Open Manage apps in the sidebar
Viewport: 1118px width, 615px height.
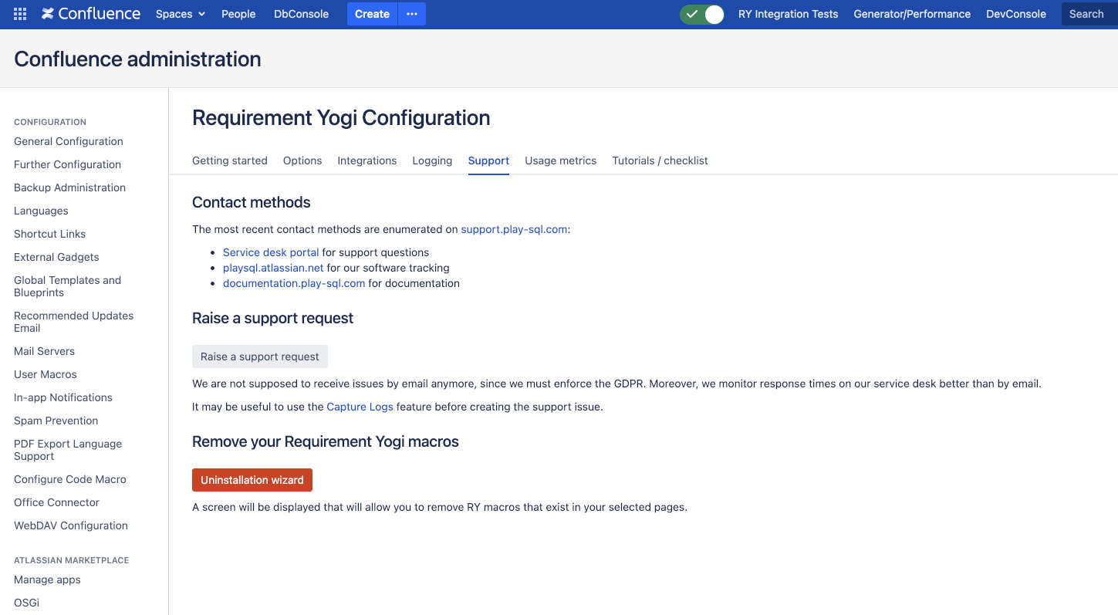pyautogui.click(x=47, y=580)
